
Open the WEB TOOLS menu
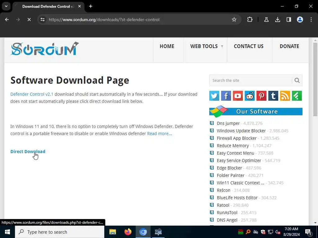click(x=204, y=46)
